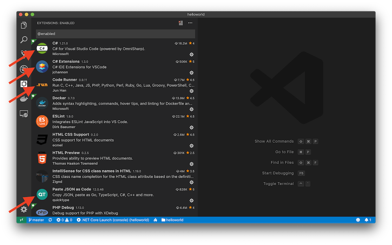Image resolution: width=392 pixels, height=245 pixels.
Task: Open gear menu for IntelliSense for CSS class names
Action: click(x=192, y=182)
